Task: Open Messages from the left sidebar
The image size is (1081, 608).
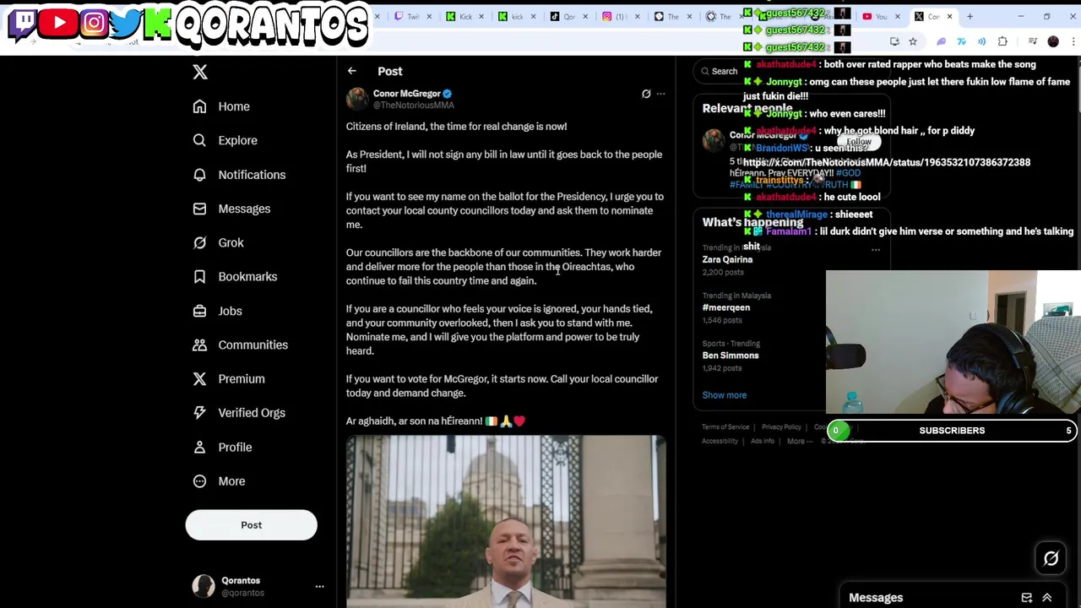Action: (x=231, y=209)
